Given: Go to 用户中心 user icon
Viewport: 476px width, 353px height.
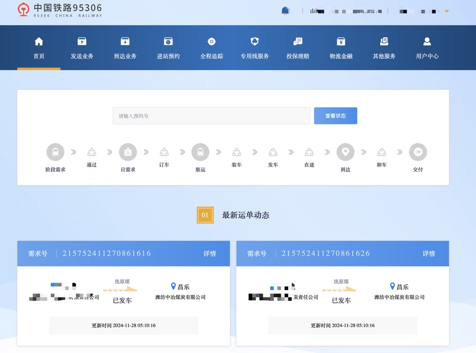Looking at the screenshot, I should 427,42.
